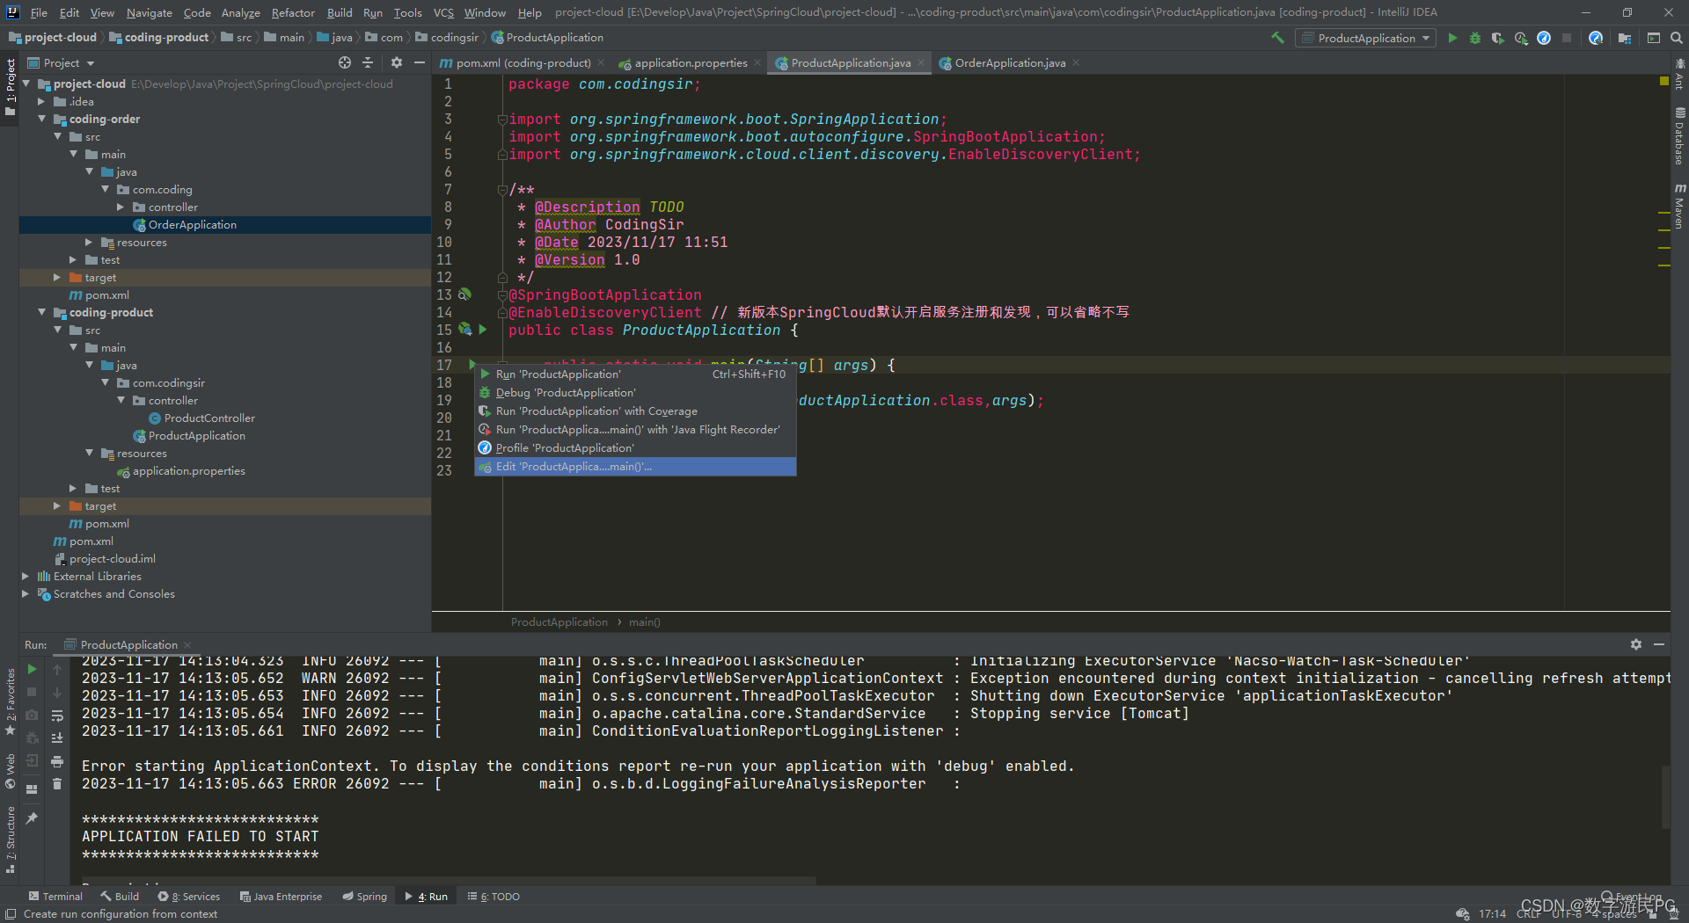The width and height of the screenshot is (1689, 923).
Task: Click the Run console vertical scrollbar
Action: (1665, 796)
